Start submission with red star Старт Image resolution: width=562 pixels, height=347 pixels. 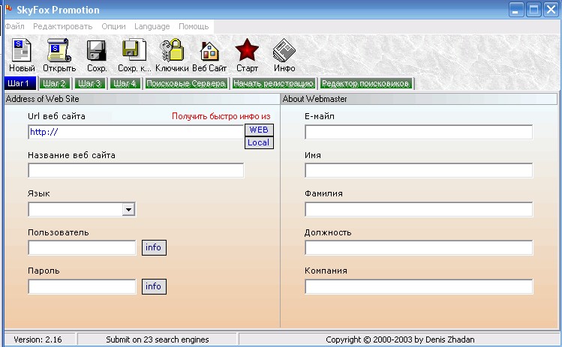(247, 50)
